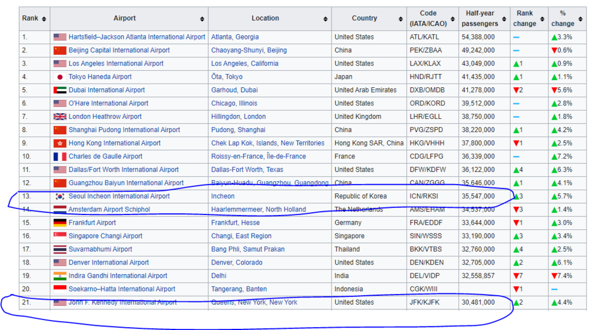
Task: Follow the Atlanta location link
Action: [x=235, y=37]
